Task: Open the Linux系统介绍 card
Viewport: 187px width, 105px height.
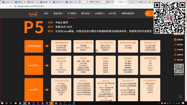Action: pyautogui.click(x=106, y=46)
